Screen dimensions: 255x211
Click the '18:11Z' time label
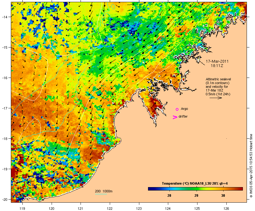(217, 66)
